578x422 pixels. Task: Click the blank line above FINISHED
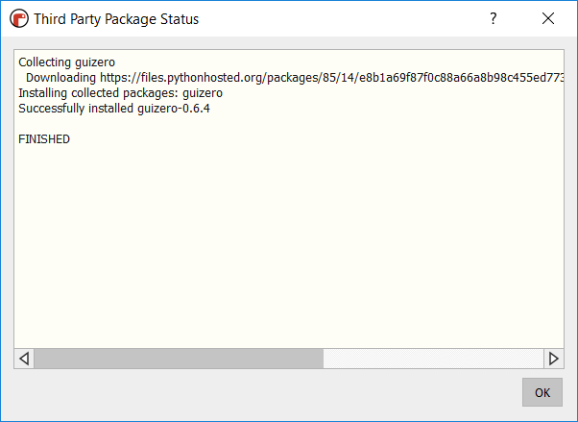(289, 124)
